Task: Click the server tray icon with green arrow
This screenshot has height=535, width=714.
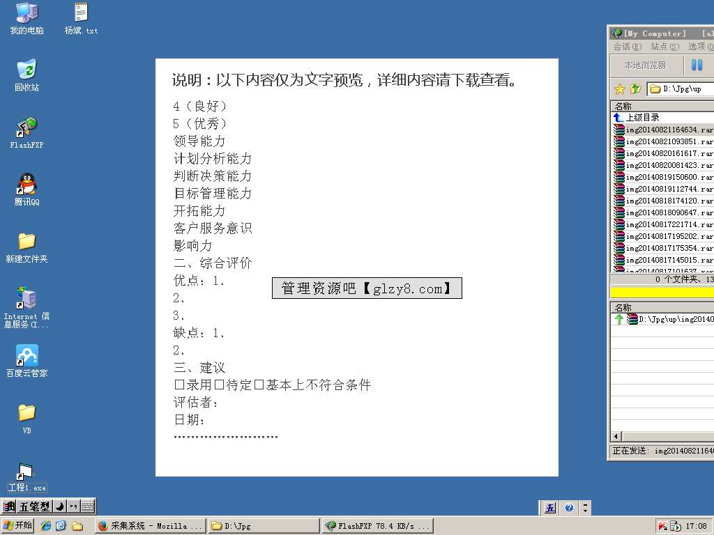Action: pos(675,527)
